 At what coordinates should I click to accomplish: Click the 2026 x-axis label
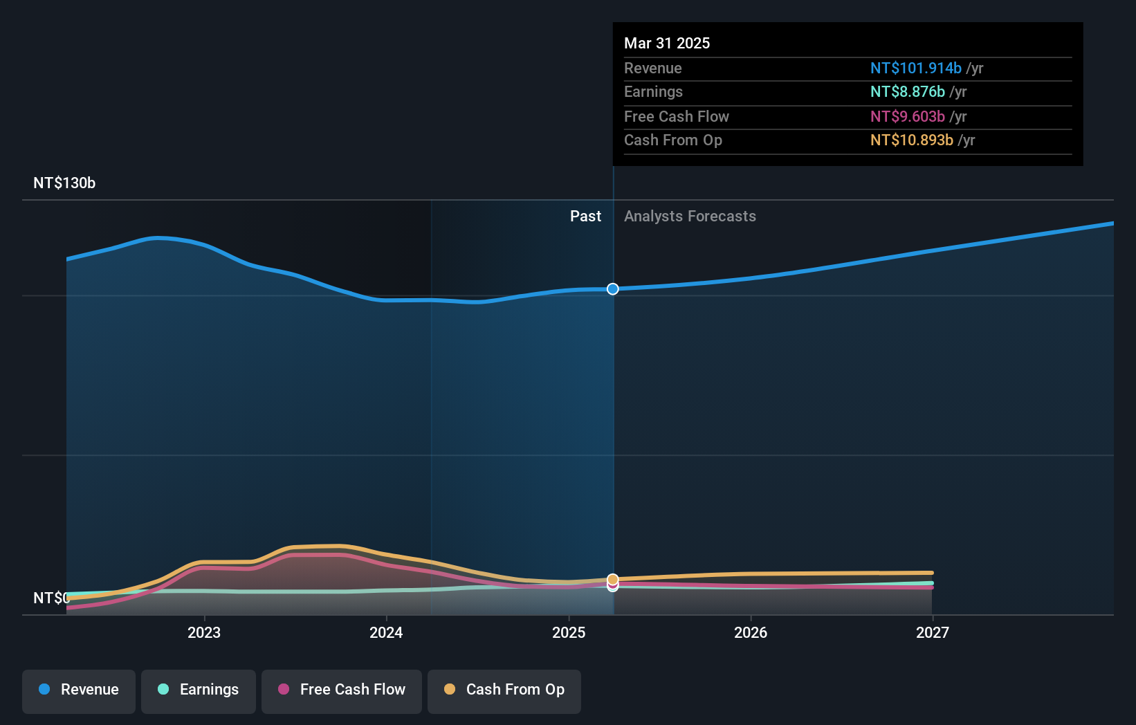click(x=751, y=632)
